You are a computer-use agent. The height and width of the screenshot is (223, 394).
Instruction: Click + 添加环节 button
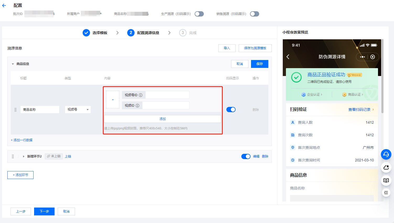point(20,175)
